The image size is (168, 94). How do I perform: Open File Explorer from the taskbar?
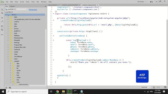tap(64, 92)
